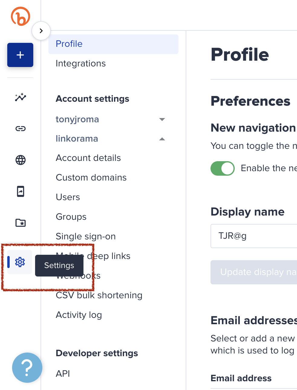Open the Links chain icon
This screenshot has width=297, height=390.
tap(21, 129)
